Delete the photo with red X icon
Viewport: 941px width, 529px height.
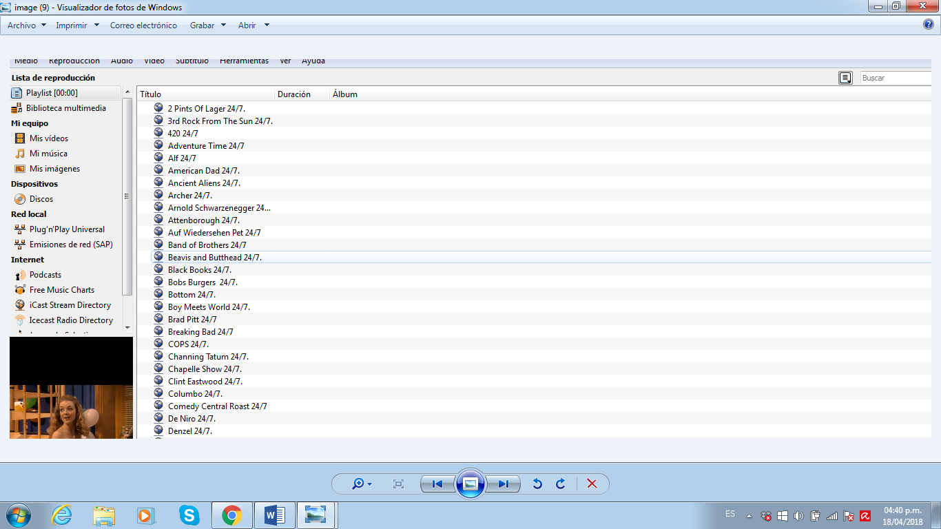click(x=591, y=484)
